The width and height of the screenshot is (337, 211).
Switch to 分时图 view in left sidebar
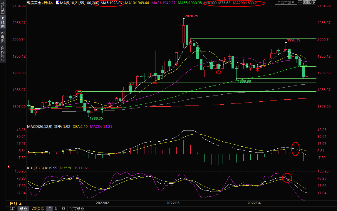(3, 9)
